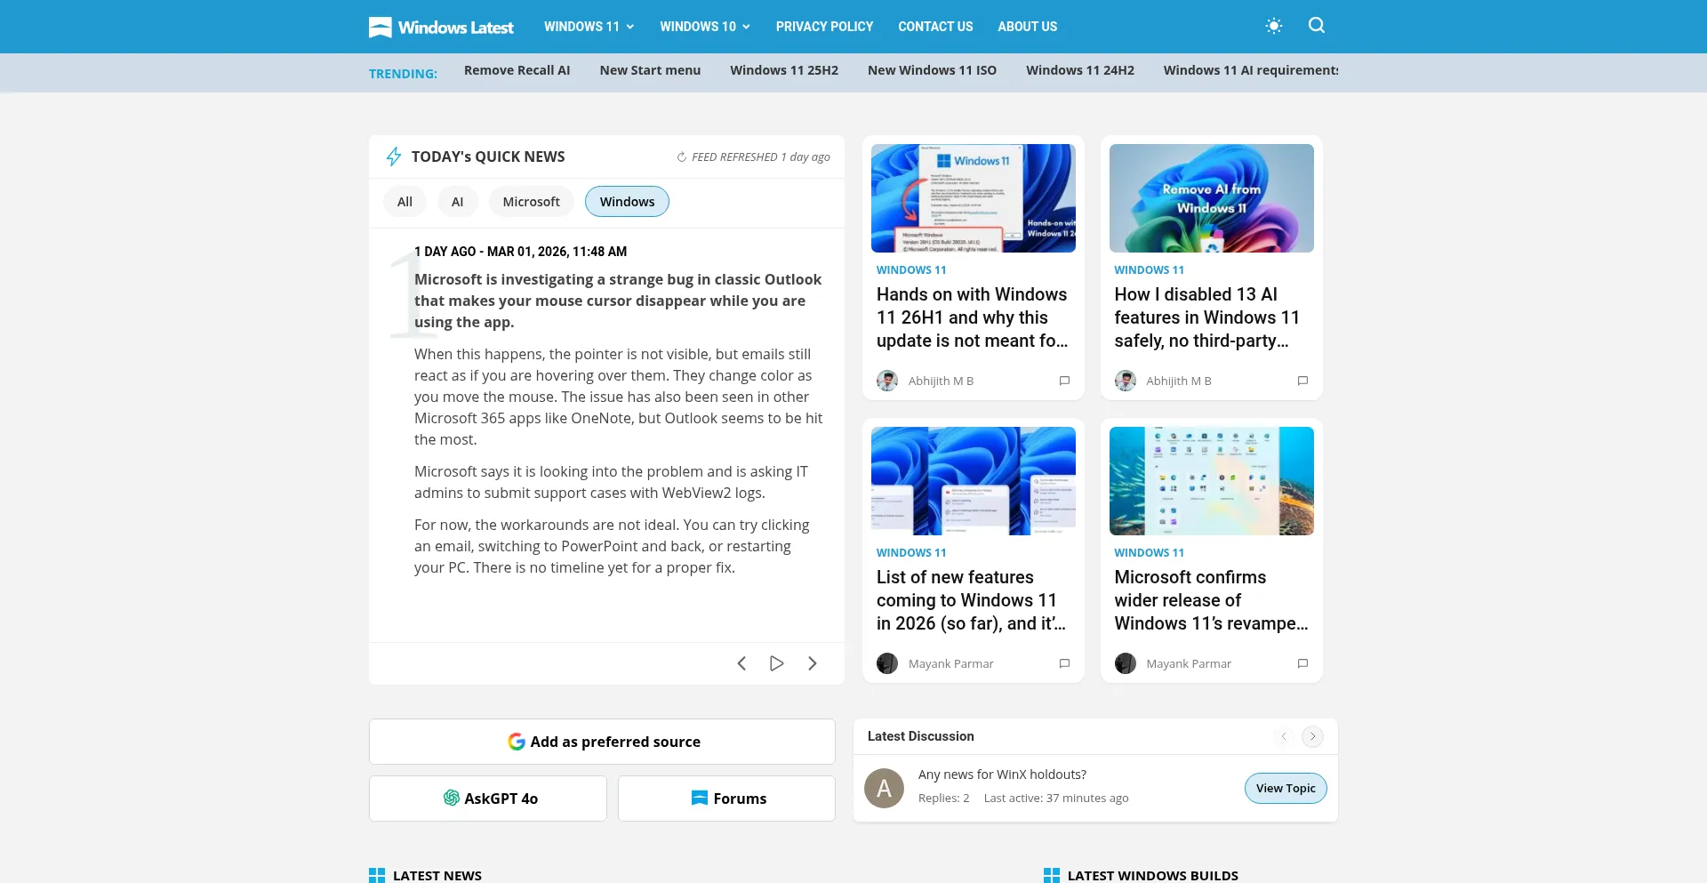Open the trending topic Windows 11 AI requirements
Image resolution: width=1707 pixels, height=883 pixels.
coord(1251,70)
